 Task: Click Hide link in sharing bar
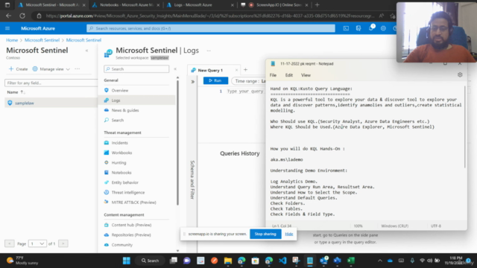(x=289, y=234)
